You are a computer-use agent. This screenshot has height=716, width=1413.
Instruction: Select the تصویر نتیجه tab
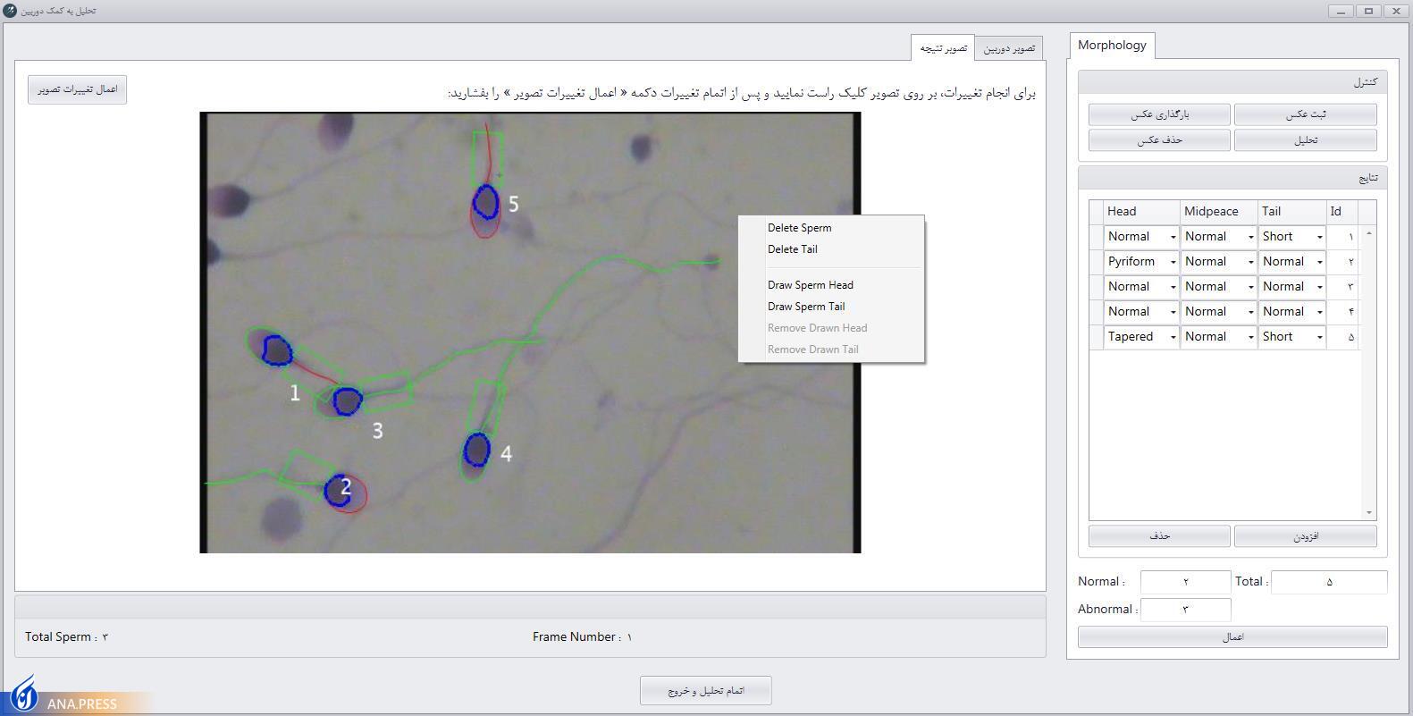[x=943, y=48]
